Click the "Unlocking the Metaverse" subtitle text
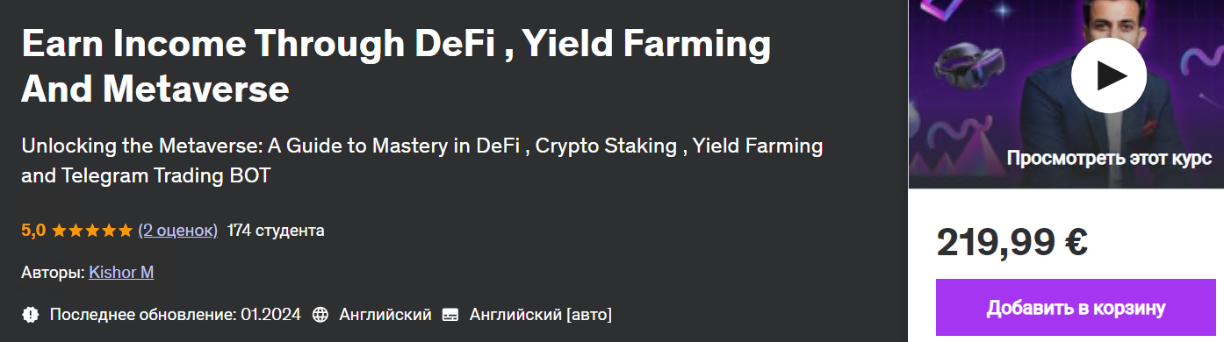The height and width of the screenshot is (342, 1224). pos(422,160)
